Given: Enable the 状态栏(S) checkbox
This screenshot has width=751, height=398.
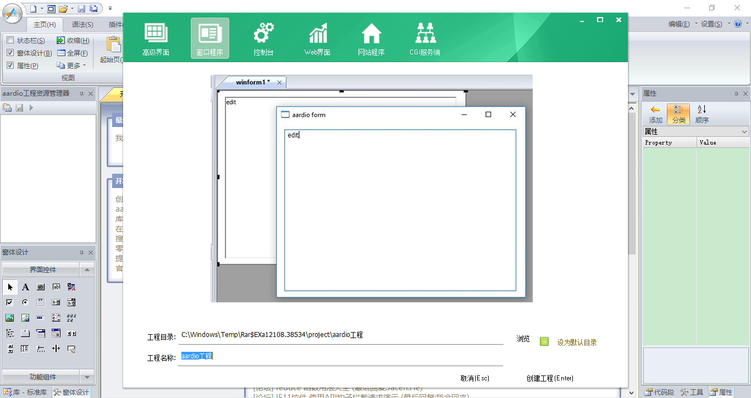Looking at the screenshot, I should point(10,41).
